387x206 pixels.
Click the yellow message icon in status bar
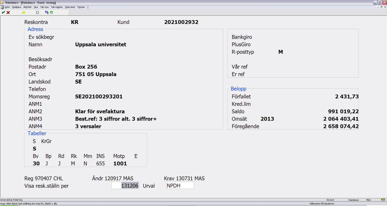coord(383,200)
